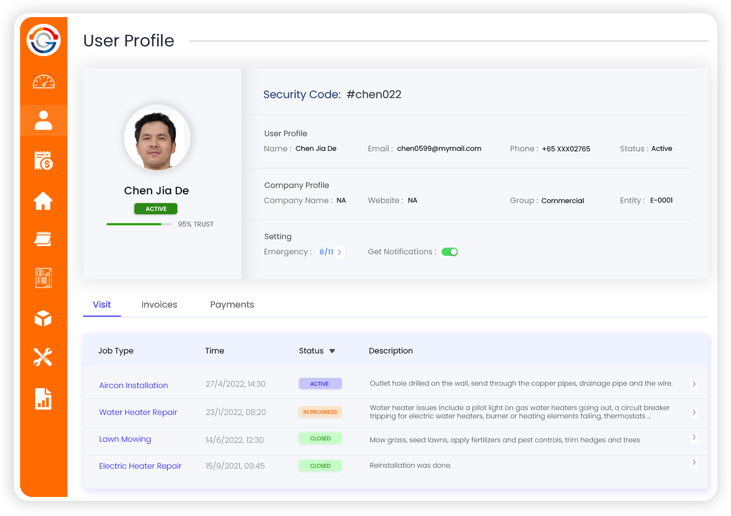Expand the Aircon Installation row chevron
Screen dimensions: 731x516
click(x=694, y=384)
